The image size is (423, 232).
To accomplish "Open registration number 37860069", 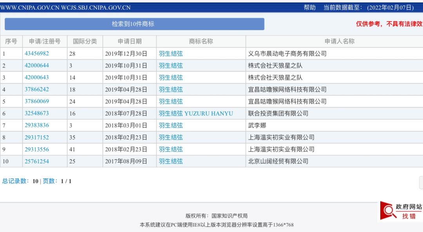I will click(37, 101).
